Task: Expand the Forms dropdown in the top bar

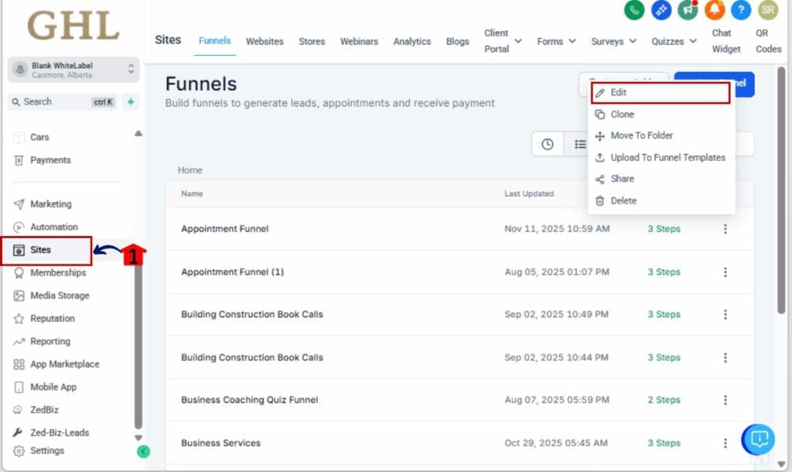Action: pyautogui.click(x=555, y=41)
